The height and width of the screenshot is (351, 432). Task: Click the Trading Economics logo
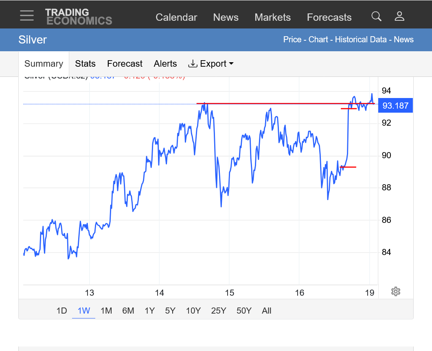pos(78,17)
